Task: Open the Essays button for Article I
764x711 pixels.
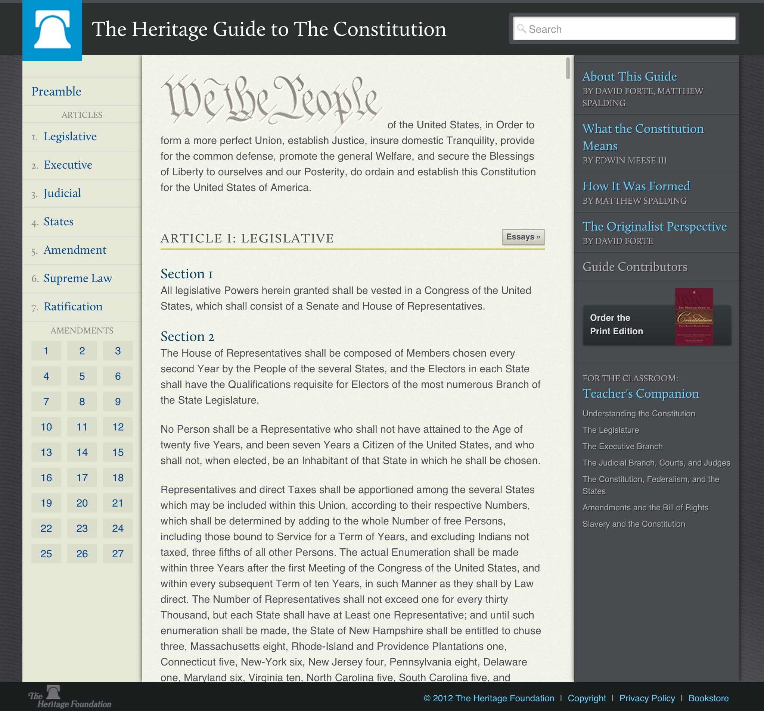Action: [x=523, y=237]
